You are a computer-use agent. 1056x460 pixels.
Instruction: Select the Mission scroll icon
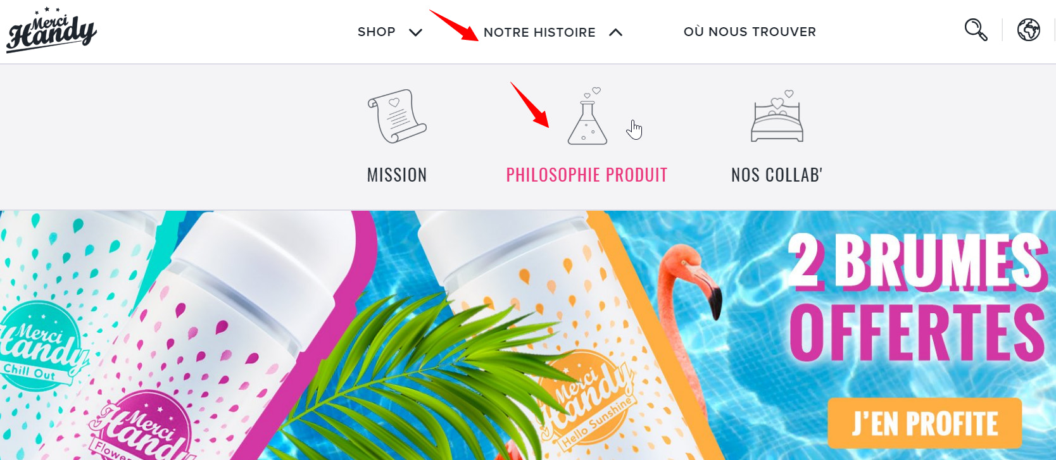click(397, 116)
